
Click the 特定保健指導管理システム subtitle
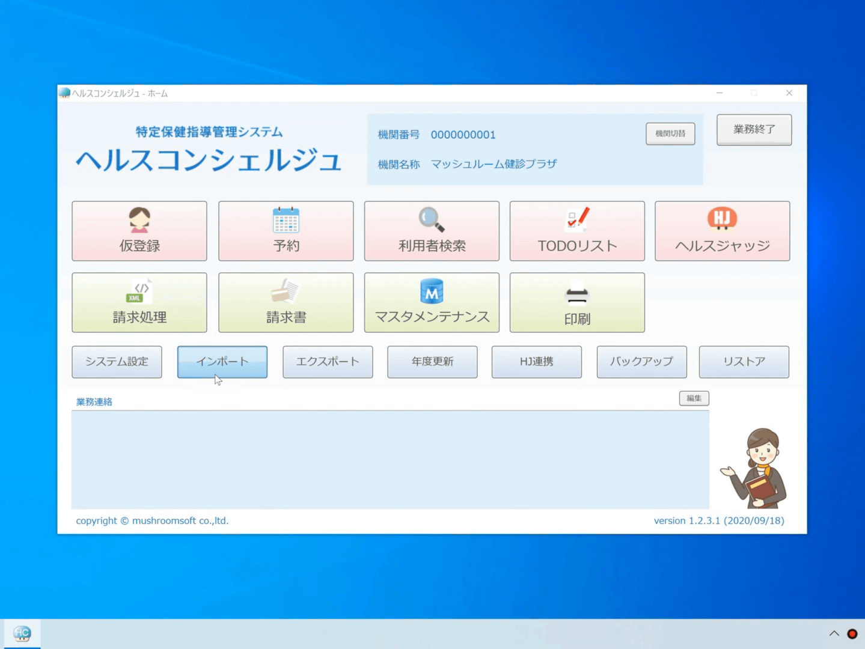(x=209, y=132)
